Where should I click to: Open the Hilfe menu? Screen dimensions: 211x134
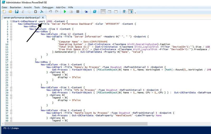pyautogui.click(x=70, y=7)
